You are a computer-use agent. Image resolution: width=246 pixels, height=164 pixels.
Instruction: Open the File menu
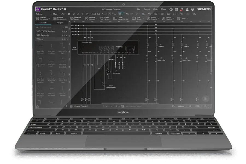point(139,9)
